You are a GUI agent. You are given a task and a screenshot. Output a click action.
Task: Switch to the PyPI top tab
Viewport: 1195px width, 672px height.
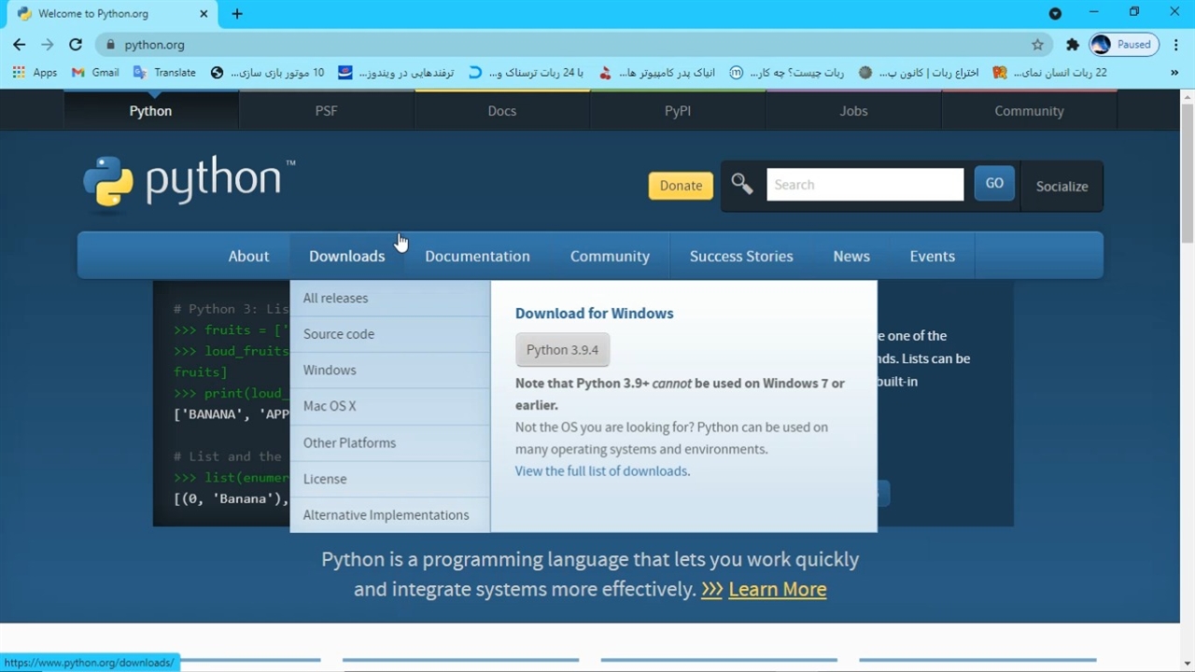coord(677,110)
